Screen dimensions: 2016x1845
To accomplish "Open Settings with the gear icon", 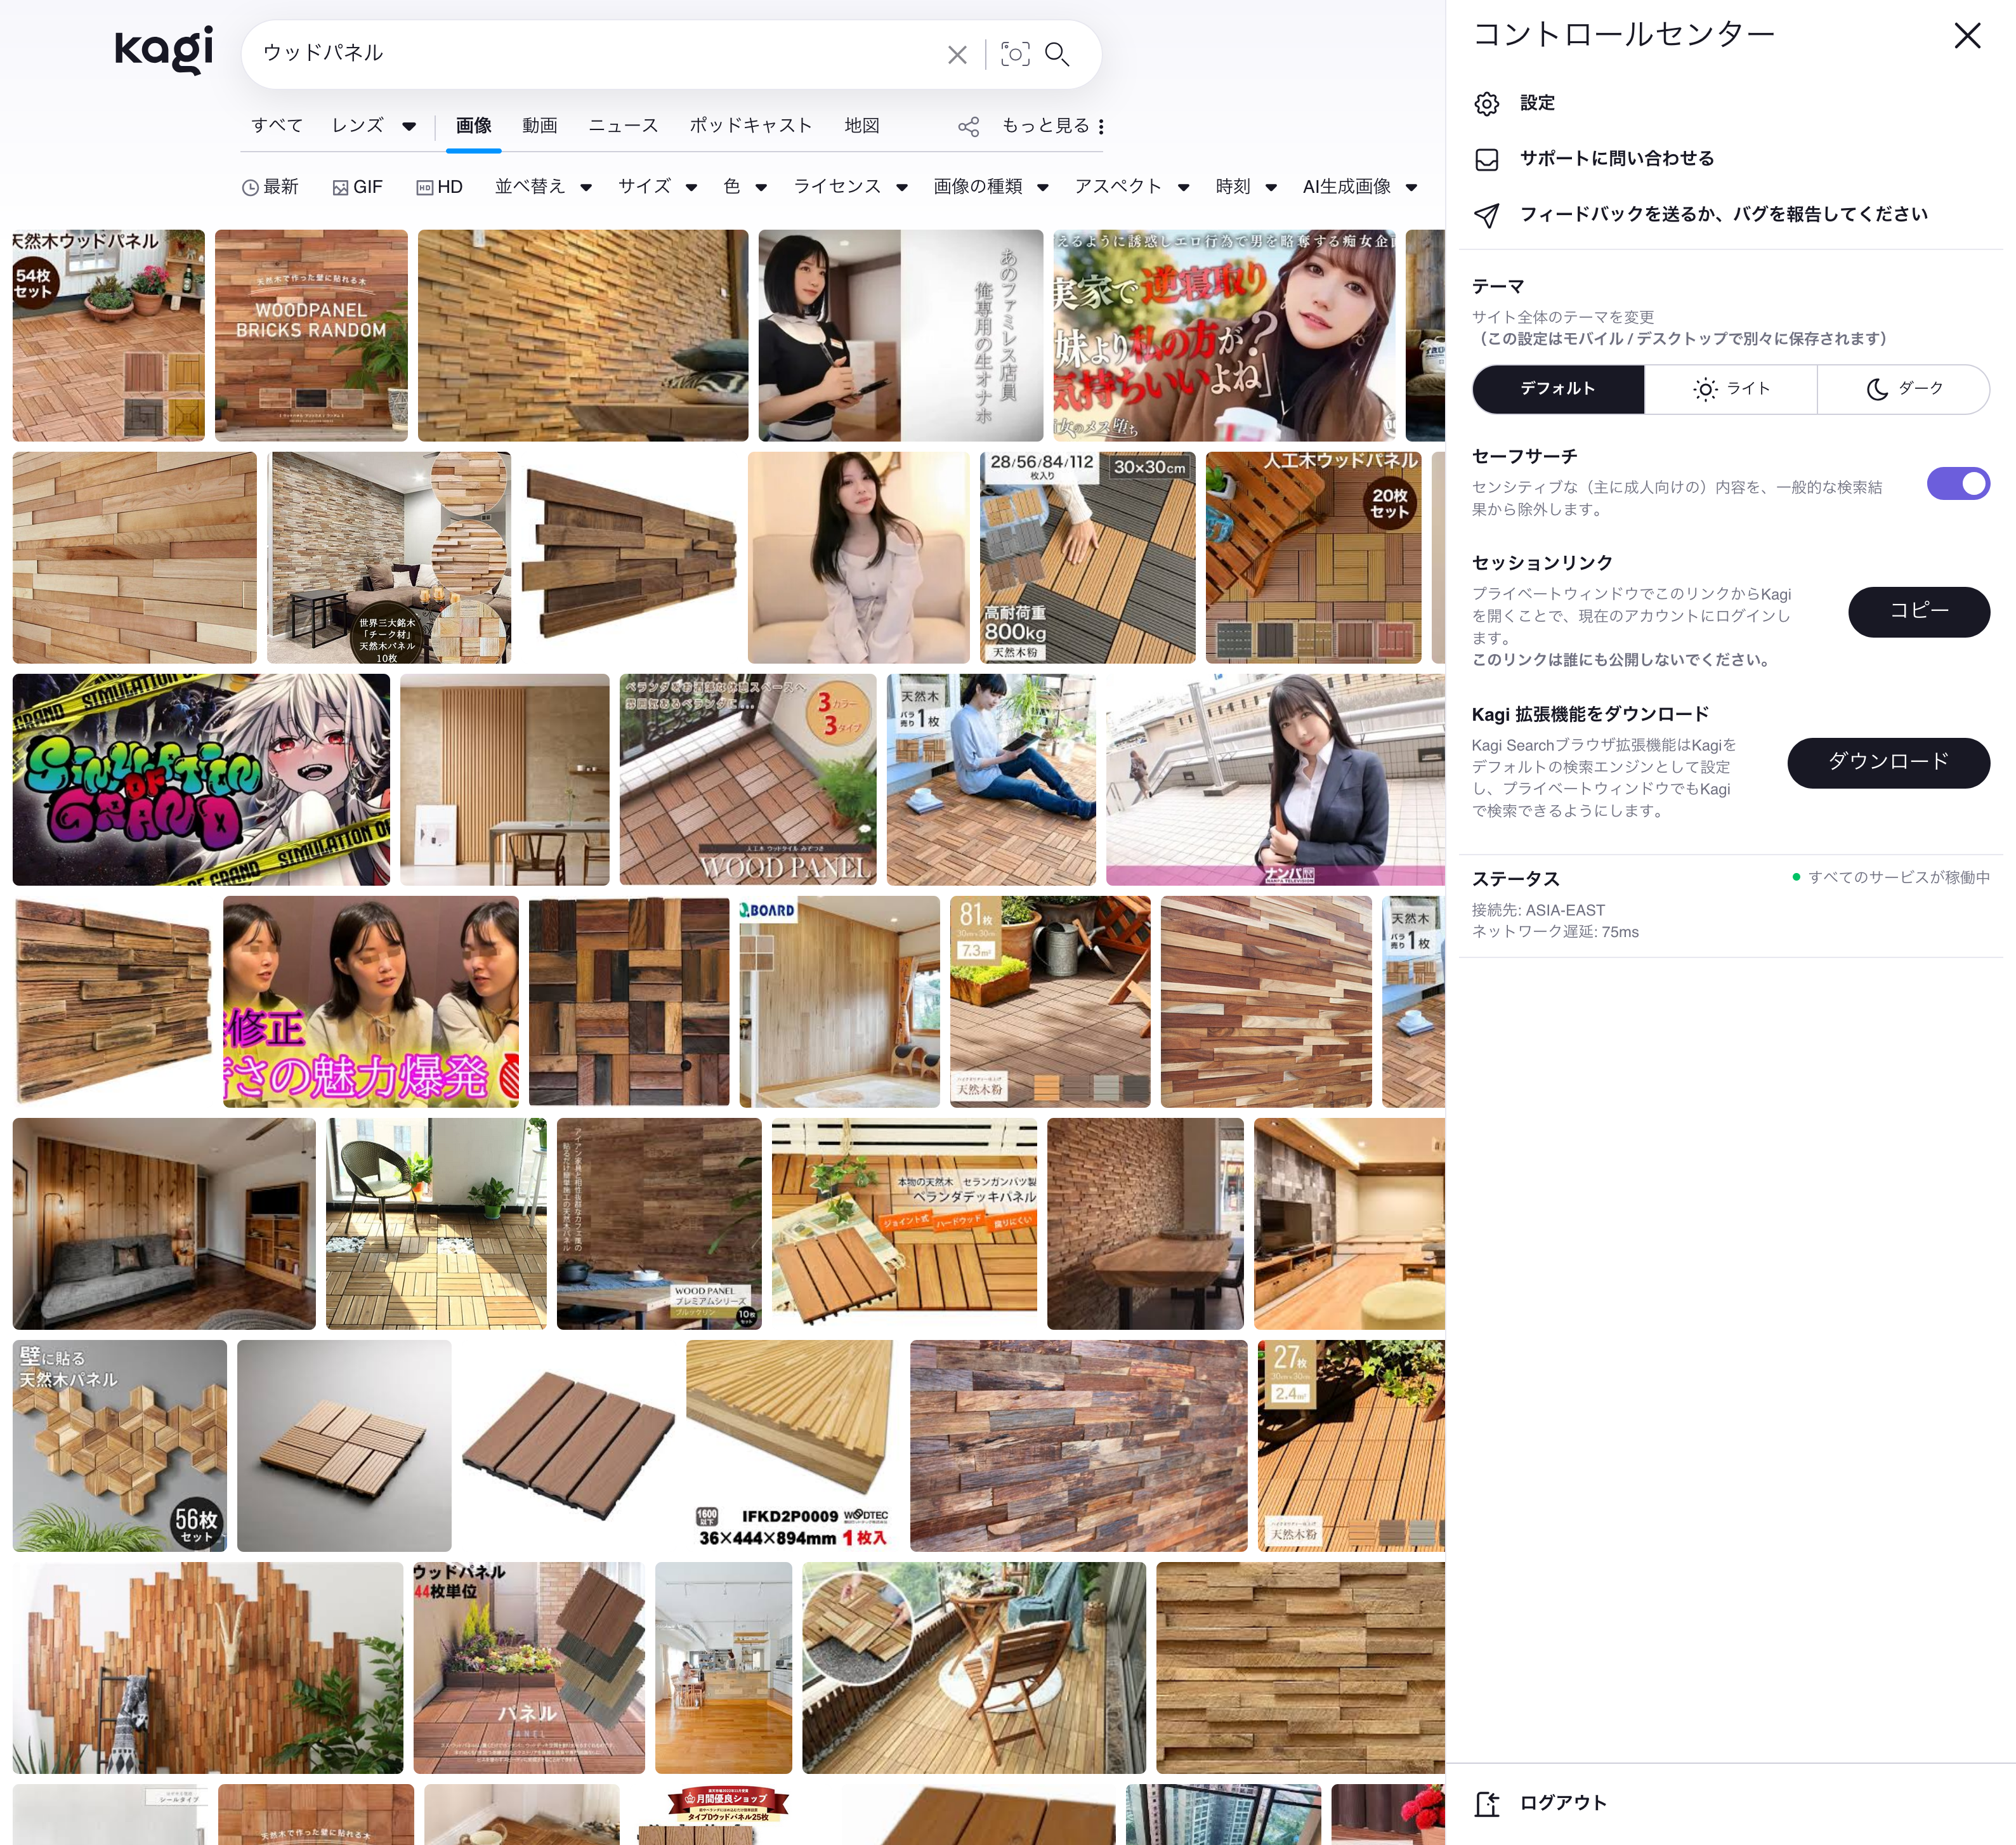I will [x=1487, y=104].
